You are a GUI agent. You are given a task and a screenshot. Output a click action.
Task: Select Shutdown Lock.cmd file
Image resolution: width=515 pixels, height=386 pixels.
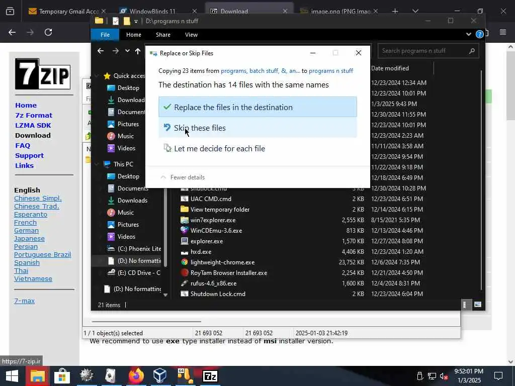[x=218, y=294]
